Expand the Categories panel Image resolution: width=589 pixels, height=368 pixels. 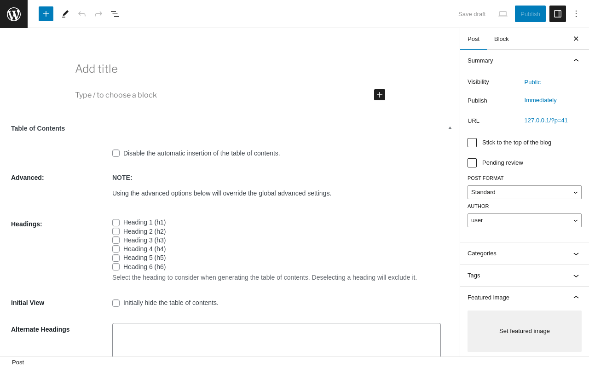click(x=525, y=253)
